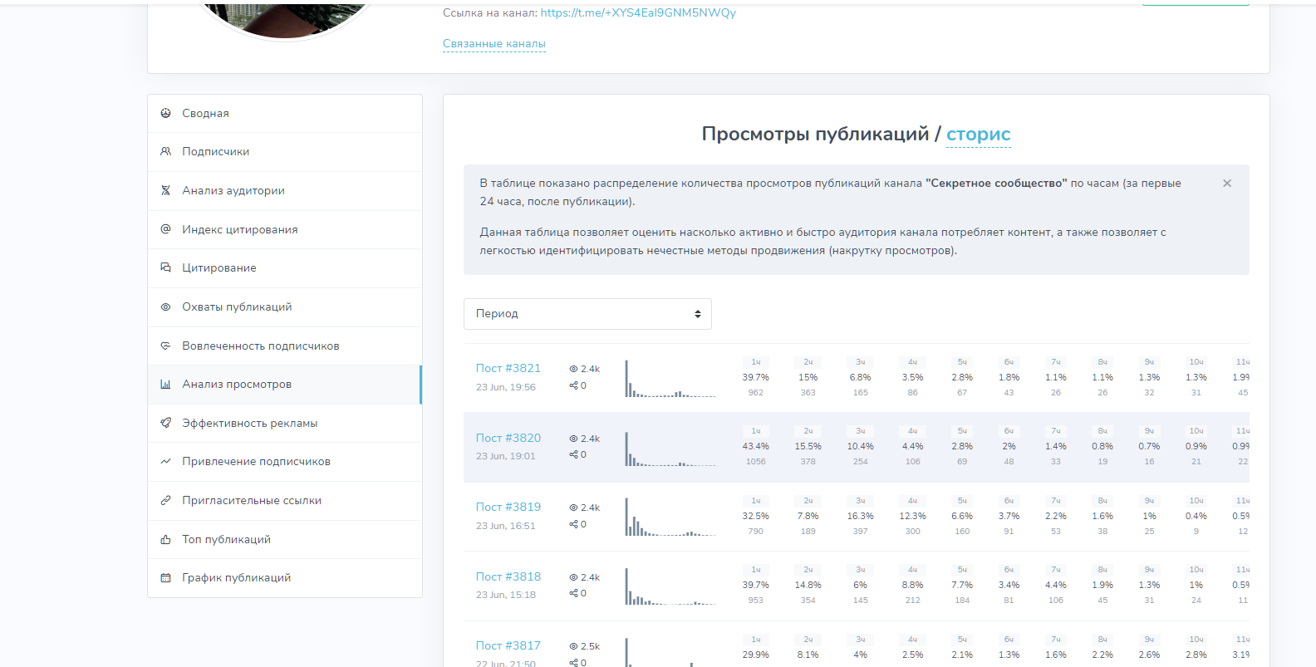Open Топ публикаций section
The image size is (1316, 667).
point(285,539)
